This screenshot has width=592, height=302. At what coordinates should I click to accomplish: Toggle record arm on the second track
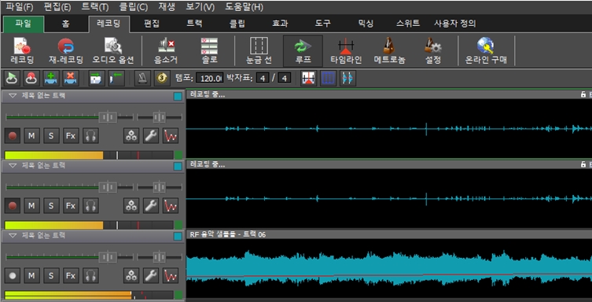tap(13, 206)
